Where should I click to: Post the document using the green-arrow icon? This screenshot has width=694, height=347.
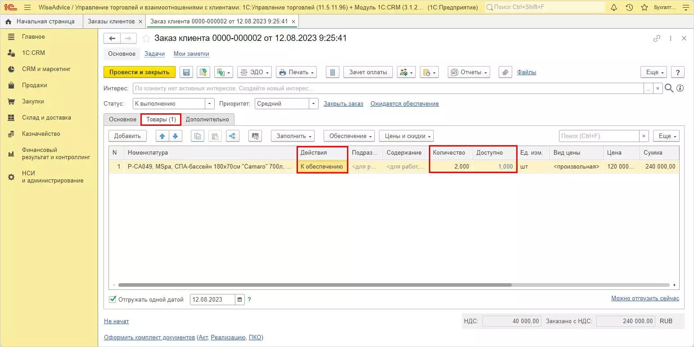click(x=203, y=72)
